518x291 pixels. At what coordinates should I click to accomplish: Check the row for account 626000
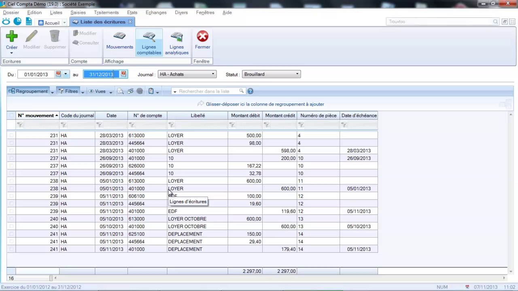(x=11, y=166)
